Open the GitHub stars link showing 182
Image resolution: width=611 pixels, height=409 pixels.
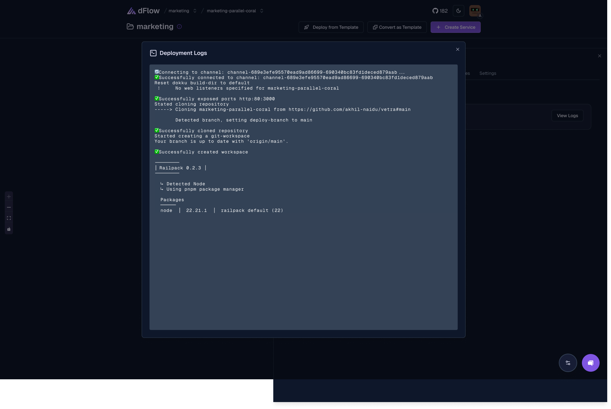[440, 10]
